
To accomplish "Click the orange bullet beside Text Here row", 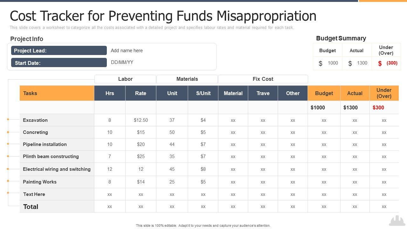I will tap(8, 193).
